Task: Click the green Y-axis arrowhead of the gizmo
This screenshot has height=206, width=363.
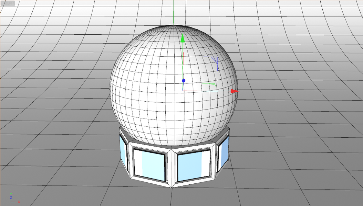Action: click(183, 38)
